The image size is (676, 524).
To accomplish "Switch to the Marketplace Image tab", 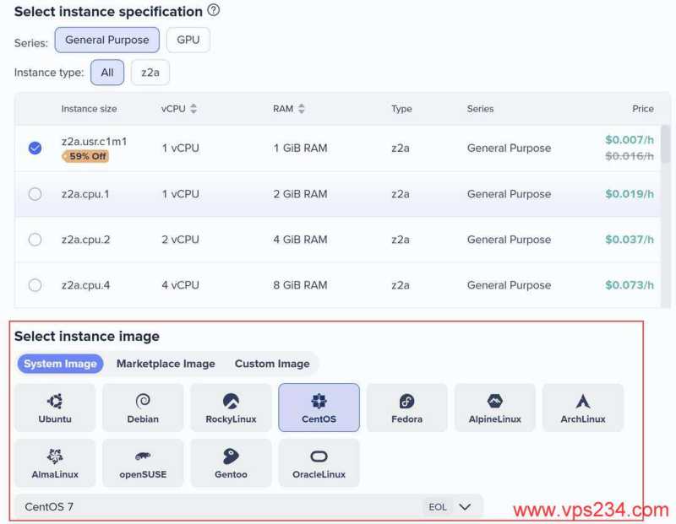I will 166,364.
